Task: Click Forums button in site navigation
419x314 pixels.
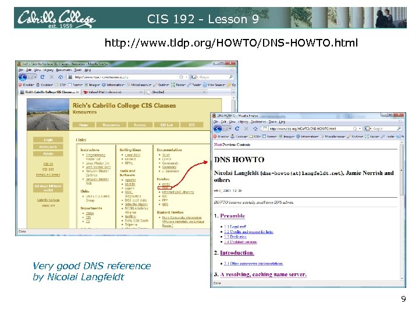Action: [x=140, y=124]
